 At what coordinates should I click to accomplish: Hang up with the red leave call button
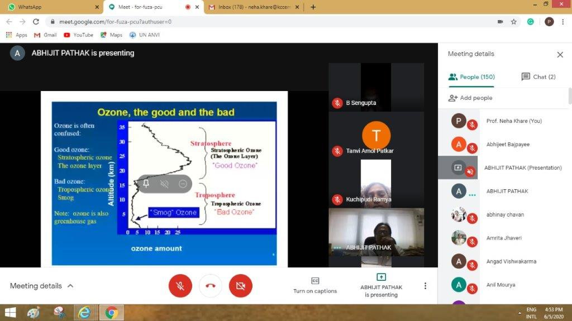[210, 286]
